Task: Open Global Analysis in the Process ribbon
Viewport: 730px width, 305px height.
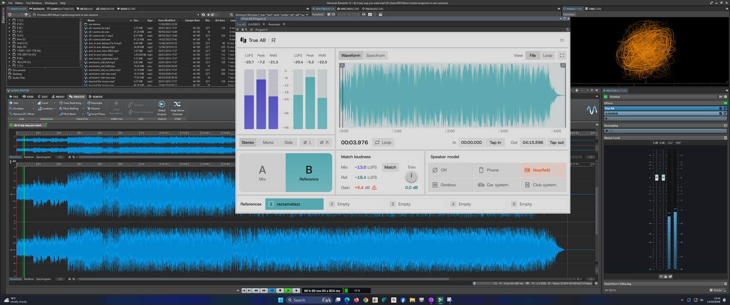Action: pos(162,107)
